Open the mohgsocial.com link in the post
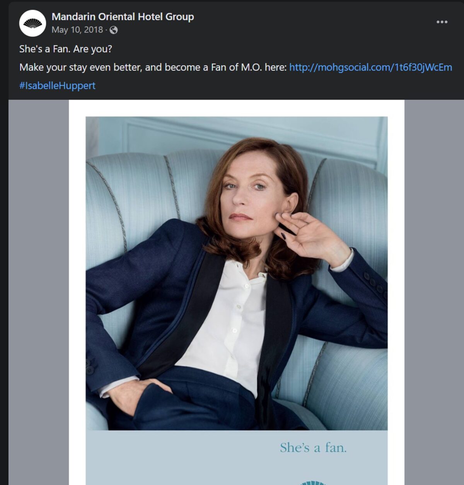 370,67
